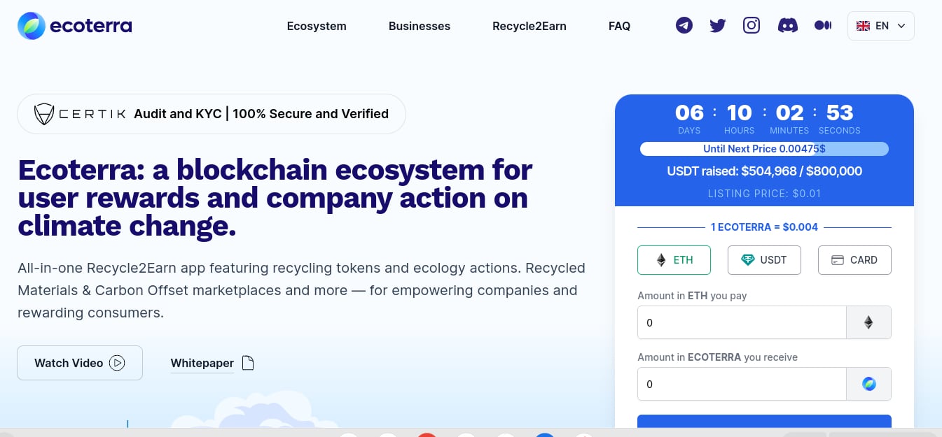942x437 pixels.
Task: Visit the Instagram profile icon
Action: click(x=751, y=26)
